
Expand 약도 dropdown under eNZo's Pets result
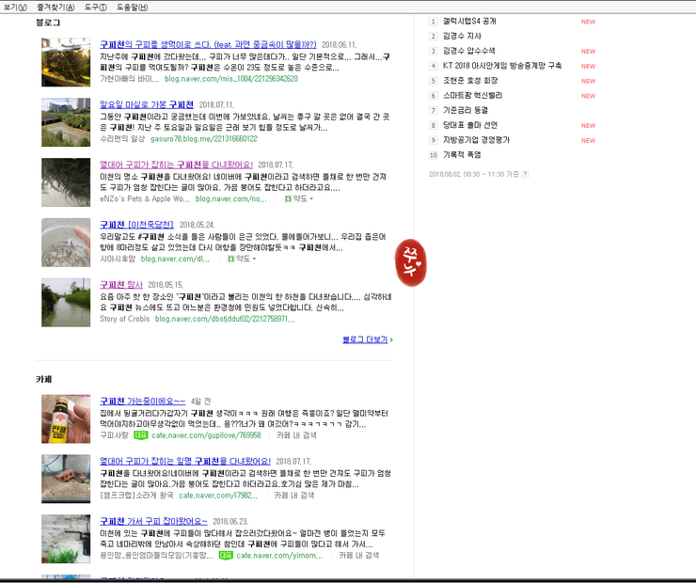pyautogui.click(x=303, y=198)
